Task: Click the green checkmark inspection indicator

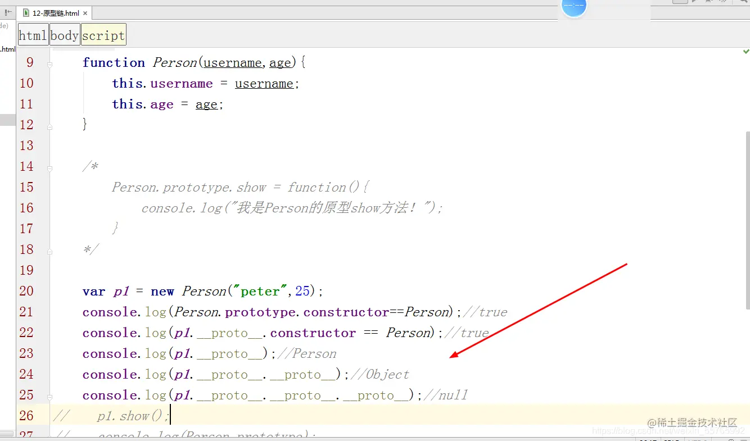Action: point(746,51)
